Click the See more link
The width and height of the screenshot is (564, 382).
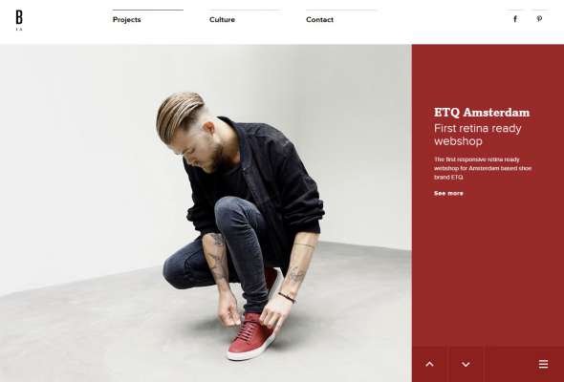point(448,193)
